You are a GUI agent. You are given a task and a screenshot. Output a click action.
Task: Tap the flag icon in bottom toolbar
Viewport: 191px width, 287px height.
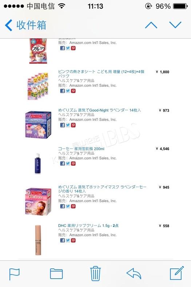click(x=15, y=274)
